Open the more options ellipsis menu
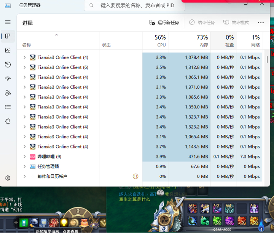The height and width of the screenshot is (233, 274). point(261,22)
